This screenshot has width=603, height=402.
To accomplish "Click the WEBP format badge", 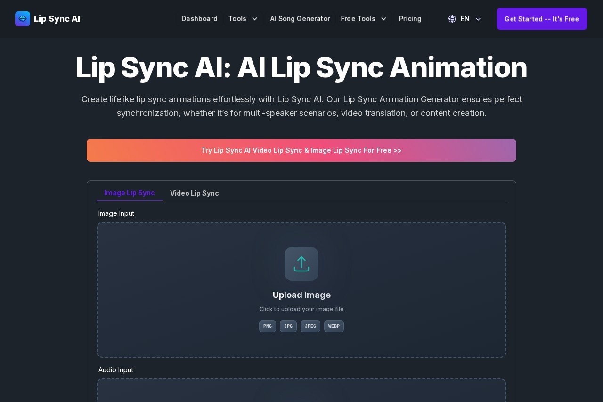I will (334, 326).
